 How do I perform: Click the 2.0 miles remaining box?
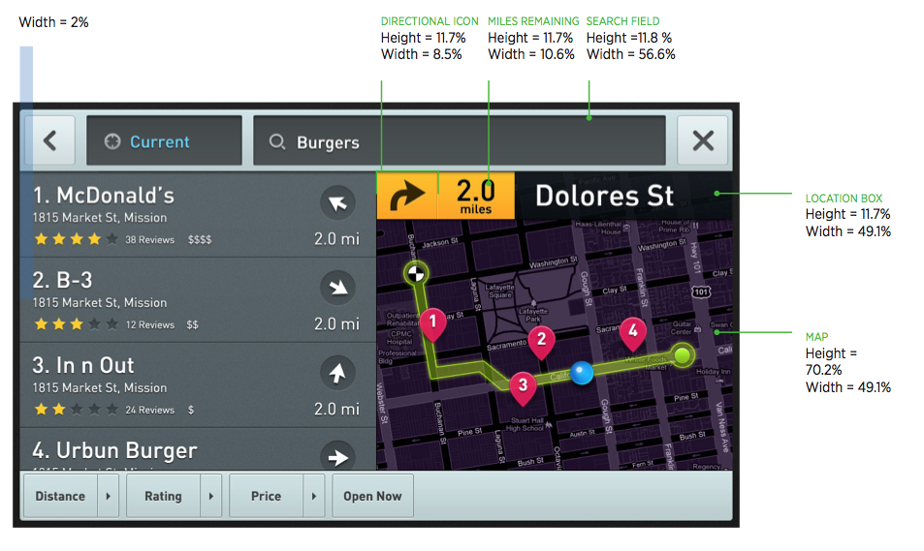point(476,196)
